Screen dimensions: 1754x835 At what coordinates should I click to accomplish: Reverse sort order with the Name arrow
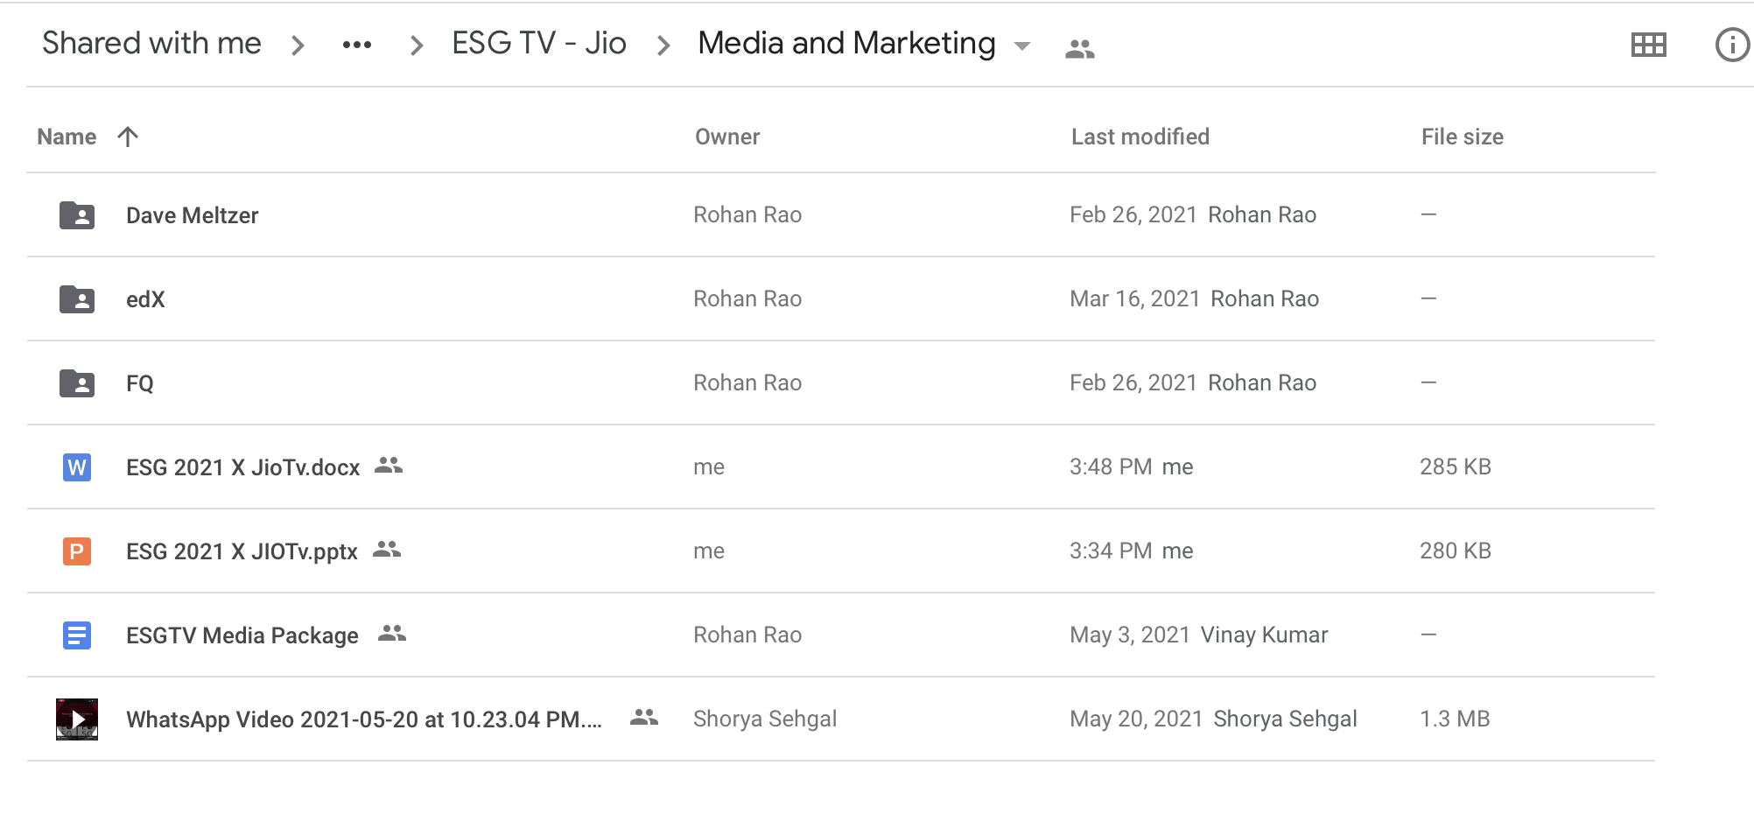click(128, 137)
